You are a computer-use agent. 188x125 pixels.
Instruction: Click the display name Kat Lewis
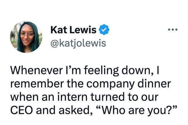74,30
